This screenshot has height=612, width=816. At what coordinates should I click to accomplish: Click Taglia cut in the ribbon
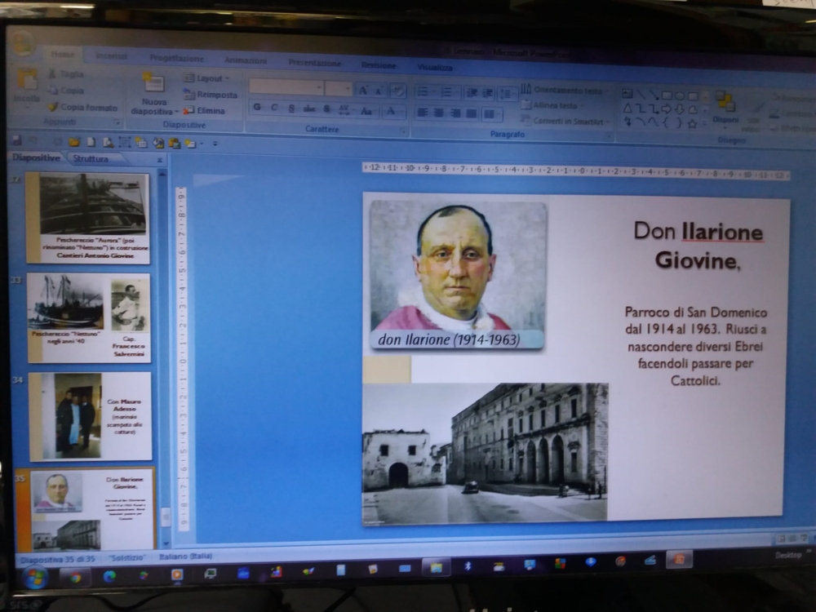[x=67, y=74]
